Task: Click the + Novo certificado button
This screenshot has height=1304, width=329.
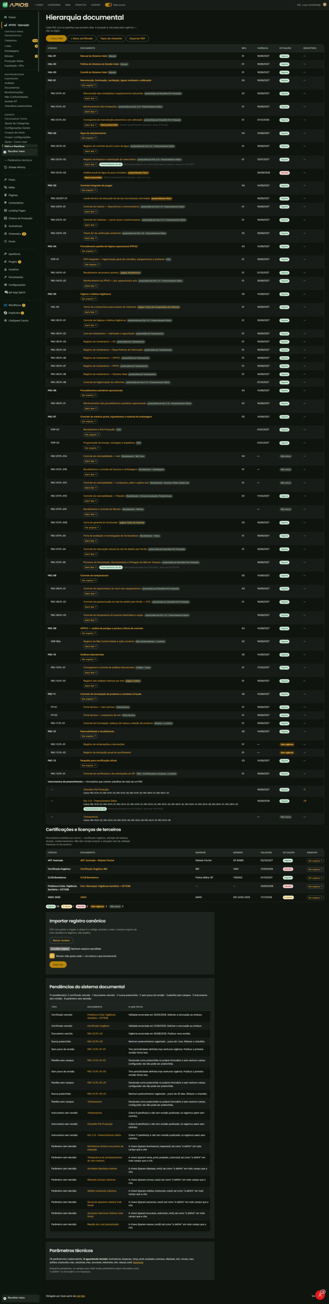Action: pos(81,38)
